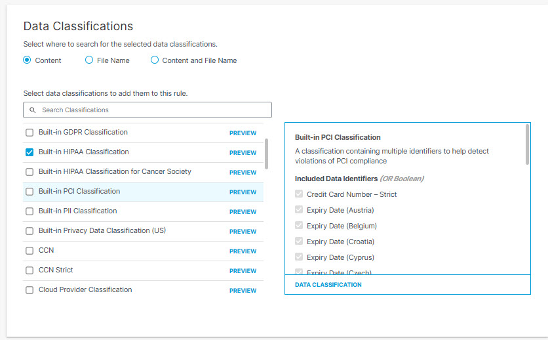This screenshot has width=548, height=340.
Task: Open preview for HIPAA Cancer Society classification
Action: point(243,173)
